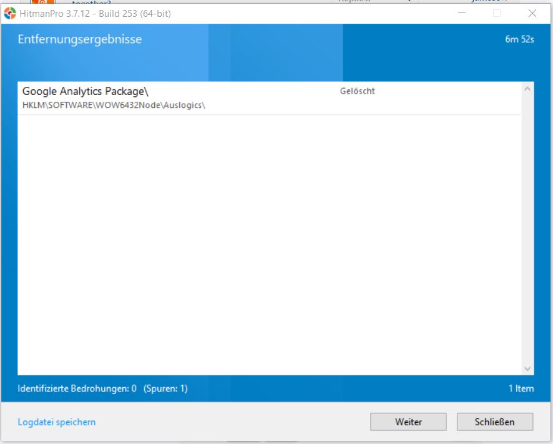The image size is (553, 444).
Task: Click Weiter to continue
Action: click(408, 422)
